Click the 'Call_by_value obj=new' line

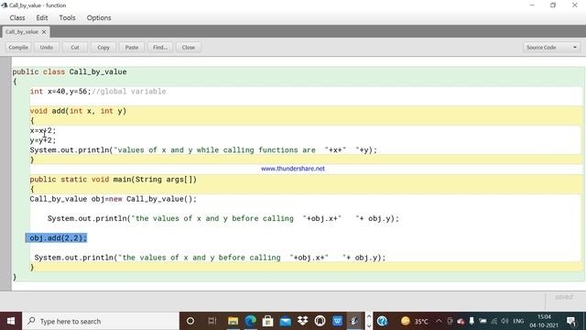point(114,199)
